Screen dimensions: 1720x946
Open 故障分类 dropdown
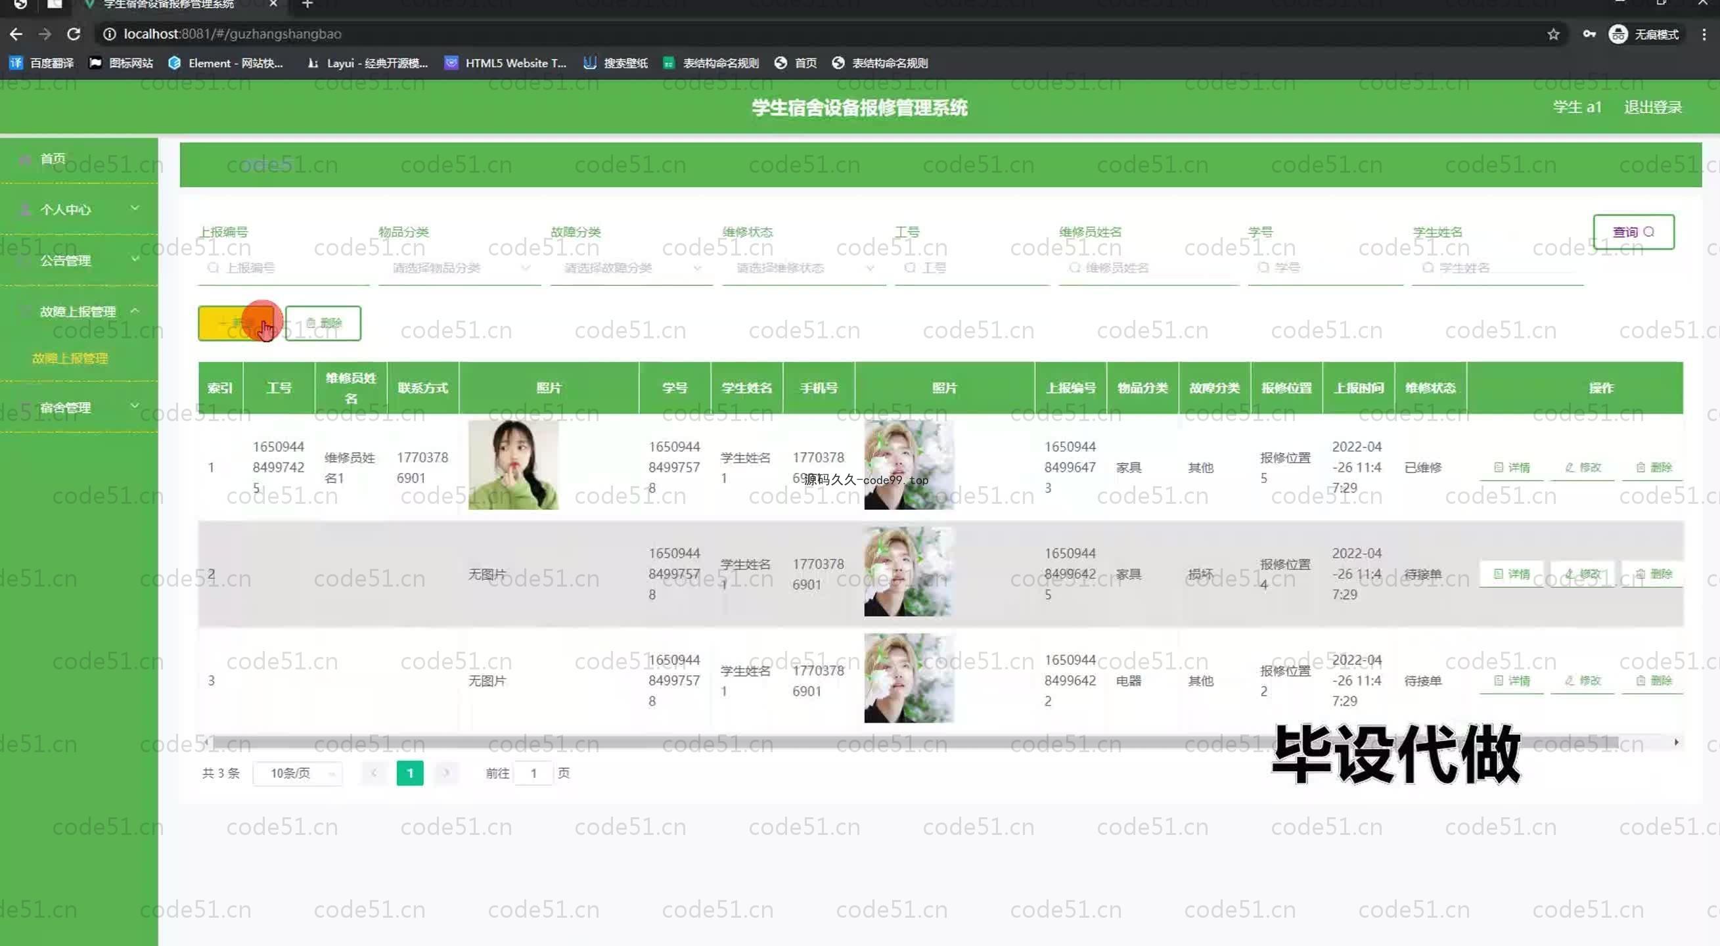pyautogui.click(x=631, y=268)
